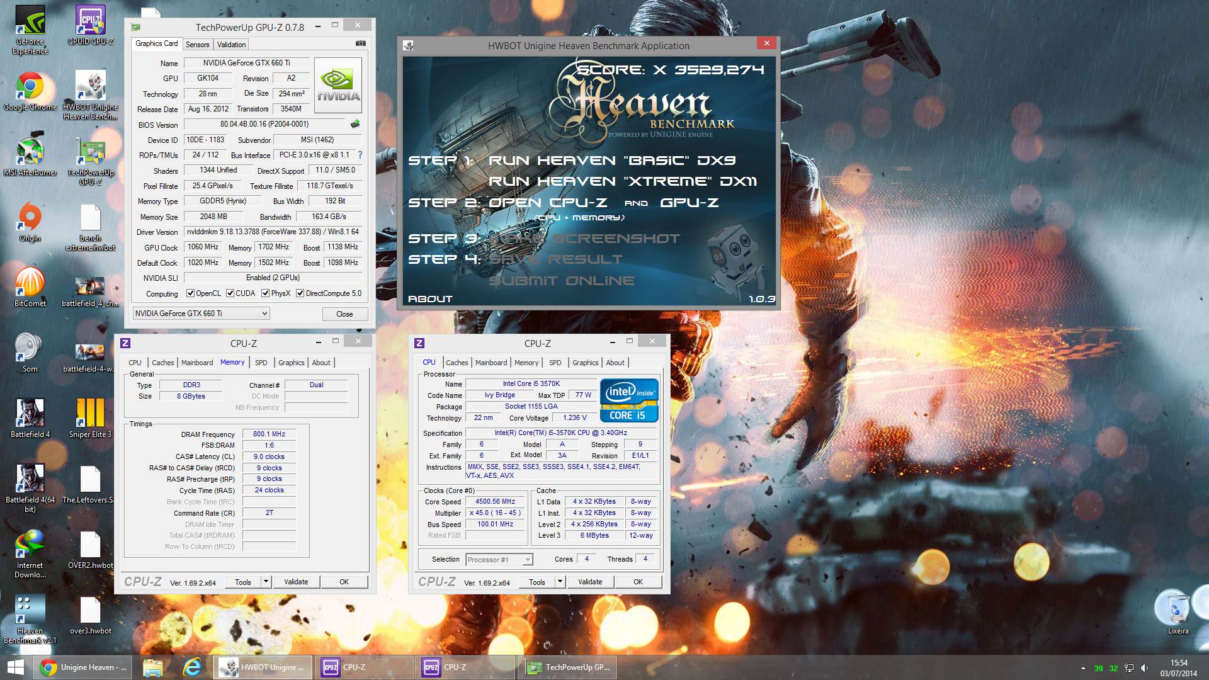Open GPU selection dropdown in GPU-Z
Screen dimensions: 1209x680
[201, 314]
